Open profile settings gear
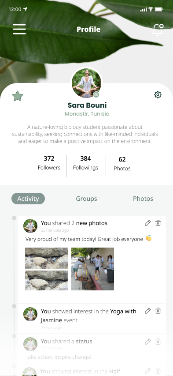The image size is (173, 376). (158, 95)
